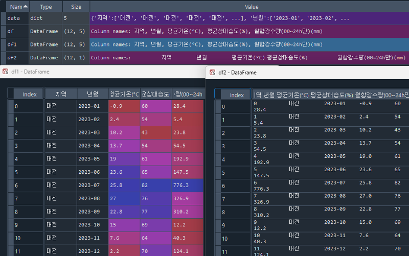Select row index 0 in df2 window
This screenshot has width=409, height=256.
236,107
